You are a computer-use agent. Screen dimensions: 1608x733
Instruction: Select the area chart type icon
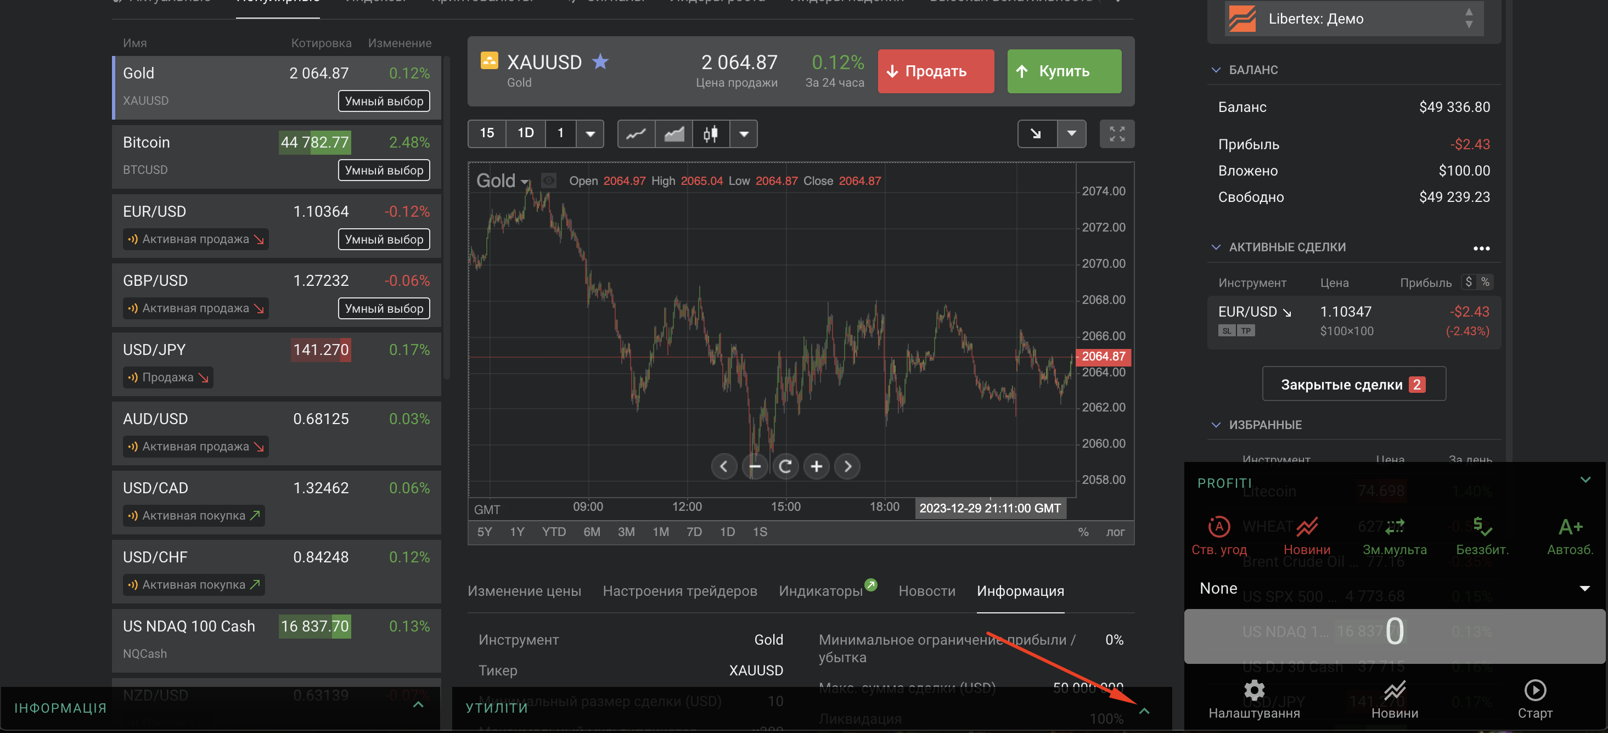pos(673,133)
